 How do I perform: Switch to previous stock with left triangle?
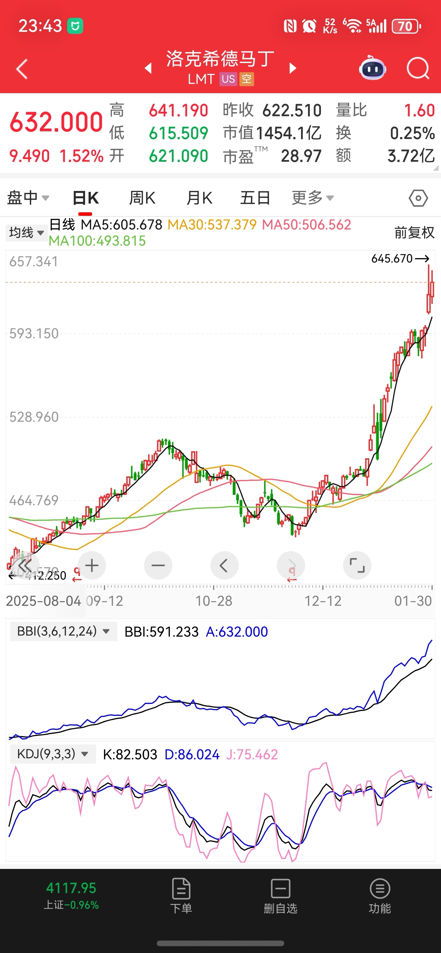(x=148, y=68)
